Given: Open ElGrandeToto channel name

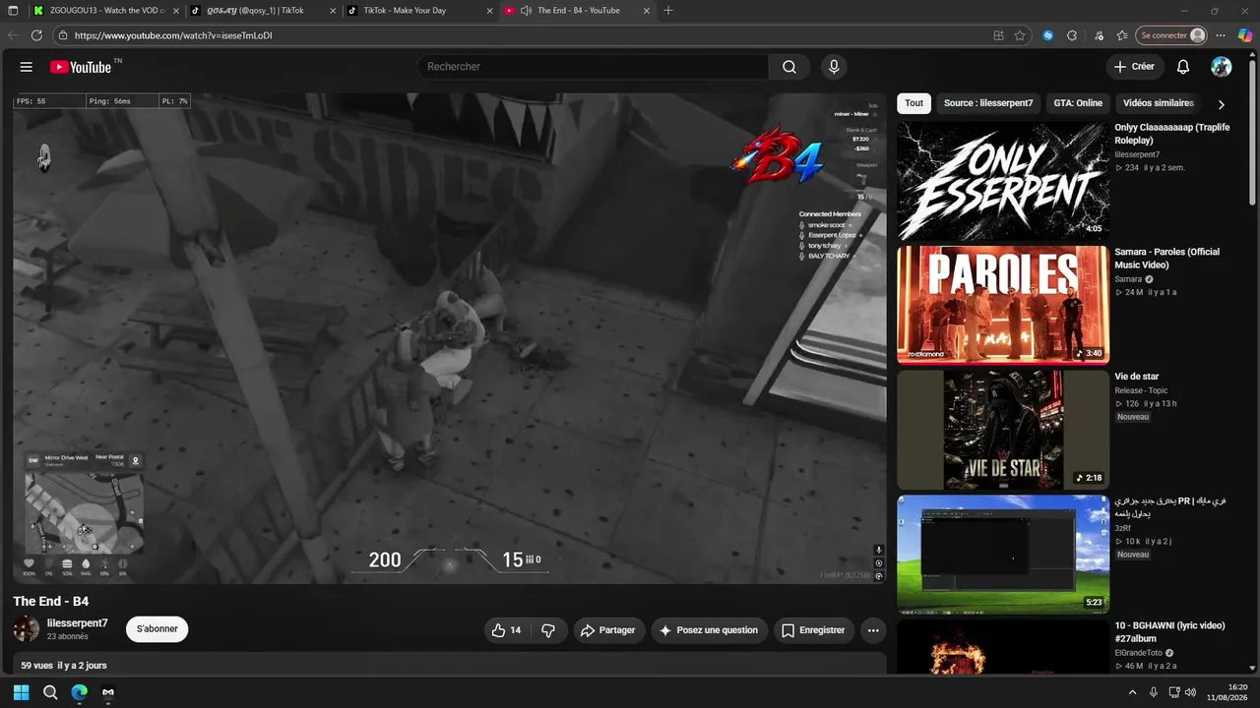Looking at the screenshot, I should 1140,653.
